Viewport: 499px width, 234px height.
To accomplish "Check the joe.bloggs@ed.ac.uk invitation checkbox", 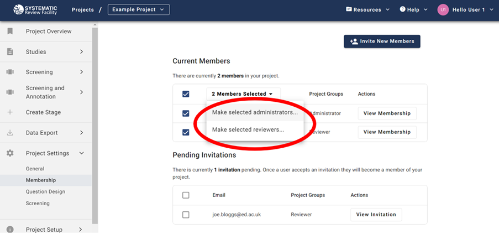I will 186,215.
